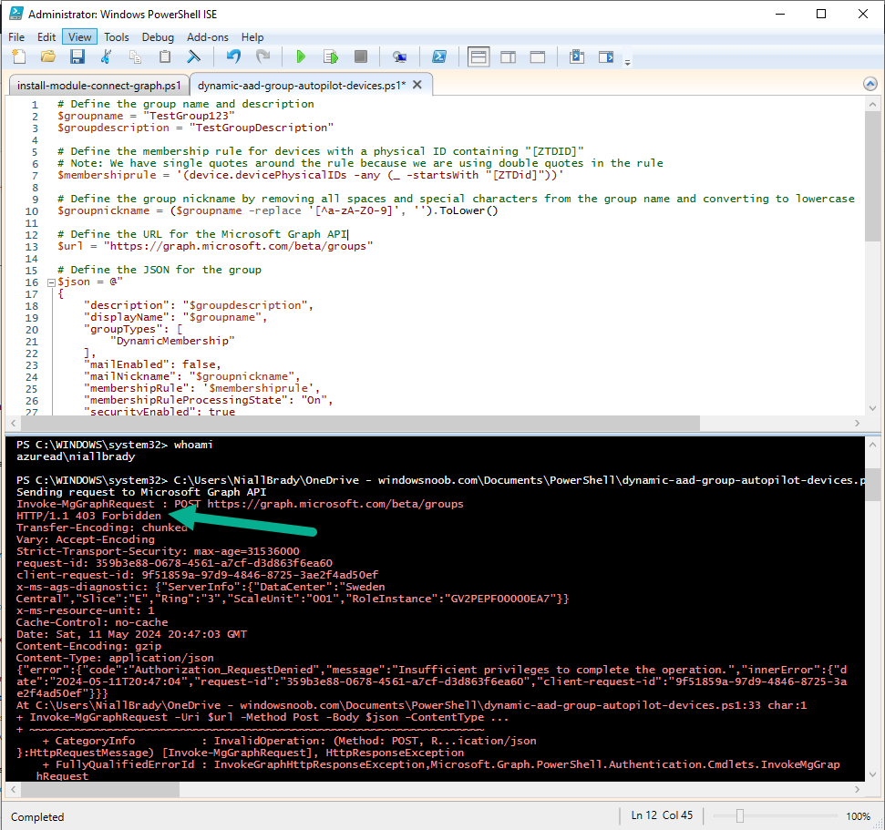The height and width of the screenshot is (830, 885).
Task: Click the Redo arrow icon
Action: point(263,56)
